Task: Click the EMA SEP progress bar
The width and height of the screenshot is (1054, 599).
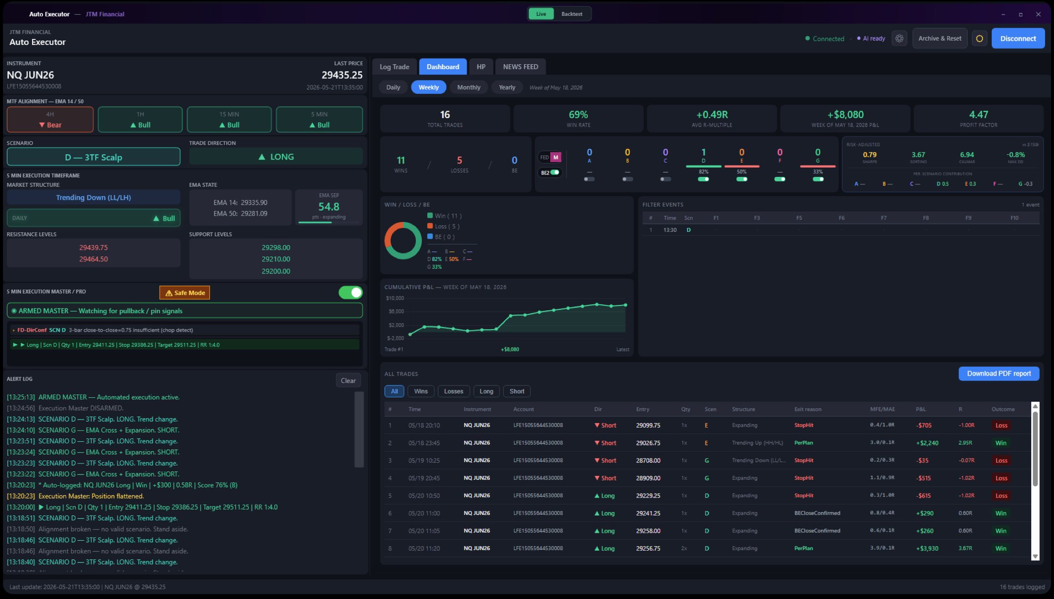Action: point(329,222)
